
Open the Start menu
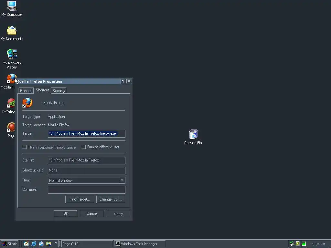(9, 244)
